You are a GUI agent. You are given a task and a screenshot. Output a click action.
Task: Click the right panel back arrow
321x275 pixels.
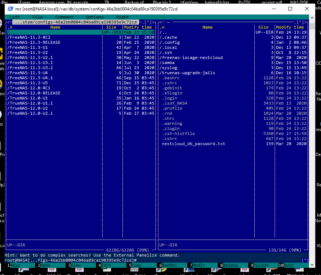click(x=161, y=22)
